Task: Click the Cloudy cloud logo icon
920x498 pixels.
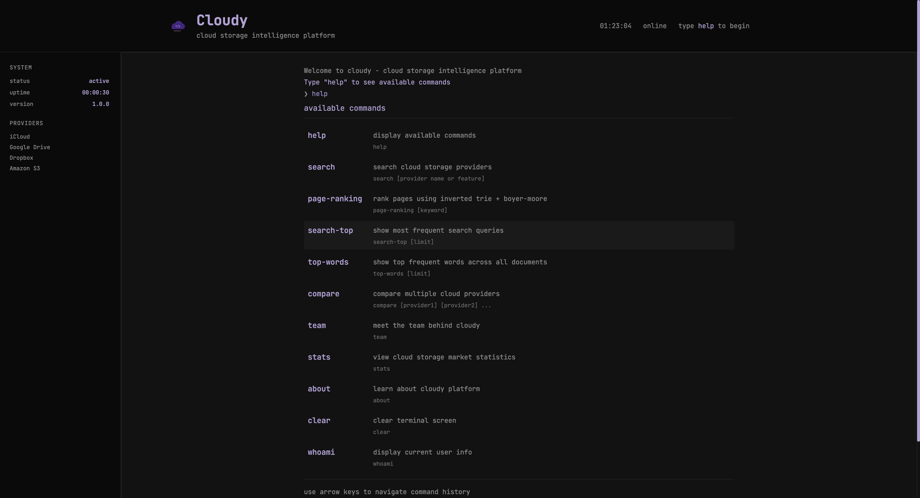Action: click(177, 25)
